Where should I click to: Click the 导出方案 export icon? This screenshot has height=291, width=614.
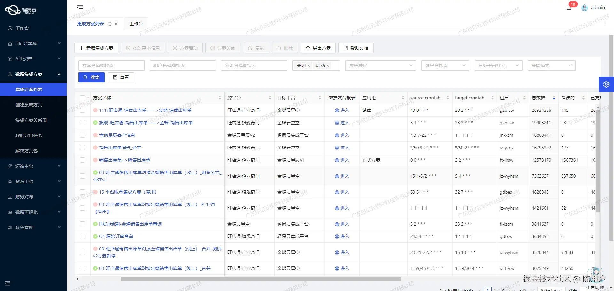(308, 48)
